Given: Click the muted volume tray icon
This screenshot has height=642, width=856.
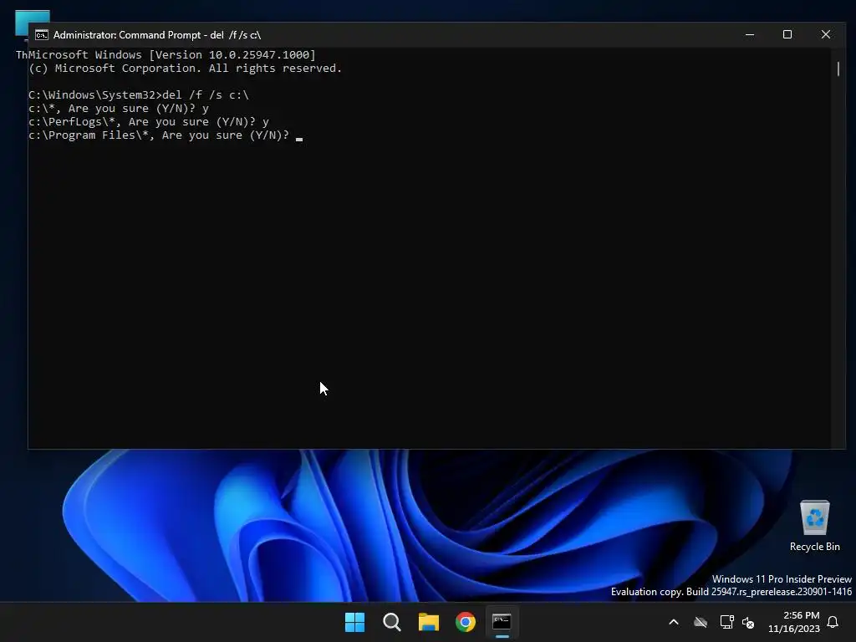Looking at the screenshot, I should point(748,622).
